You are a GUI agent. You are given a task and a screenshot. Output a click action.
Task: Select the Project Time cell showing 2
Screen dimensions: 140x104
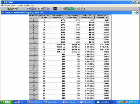click(44, 20)
